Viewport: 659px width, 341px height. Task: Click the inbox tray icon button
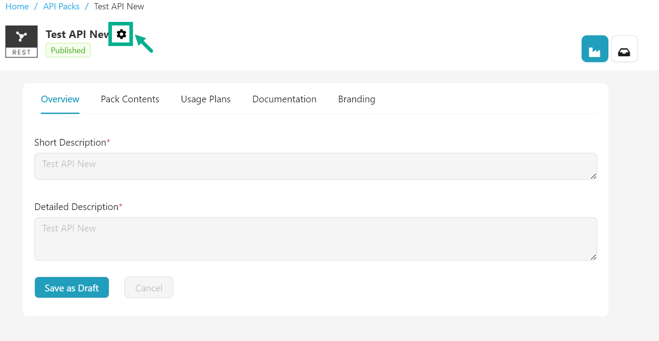point(624,49)
